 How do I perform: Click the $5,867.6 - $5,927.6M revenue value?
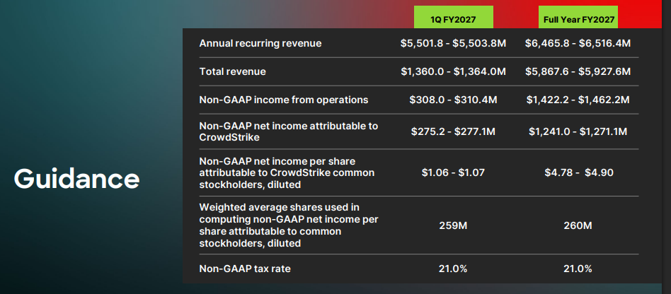pyautogui.click(x=578, y=72)
